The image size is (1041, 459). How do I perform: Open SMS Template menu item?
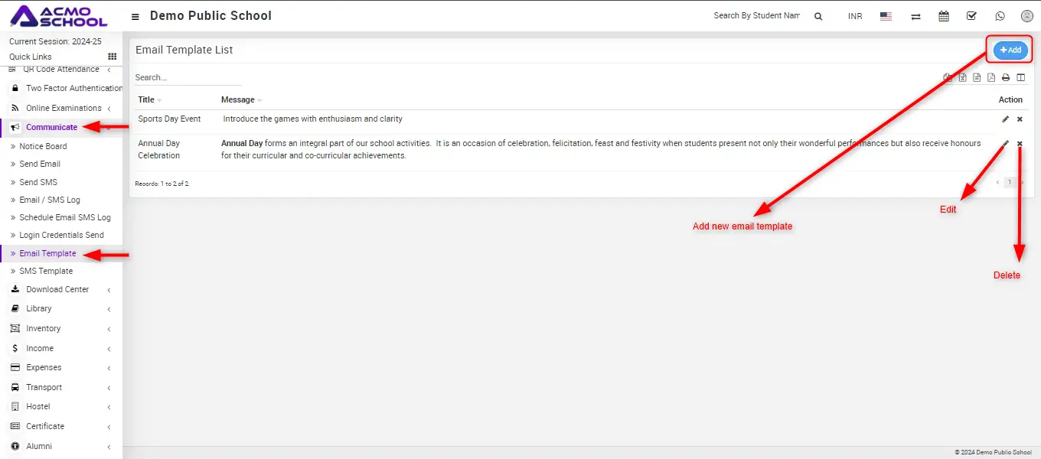coord(46,271)
